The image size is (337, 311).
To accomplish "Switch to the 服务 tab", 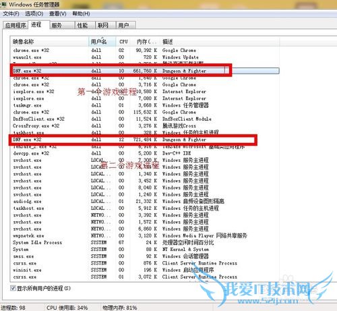I will [x=62, y=26].
